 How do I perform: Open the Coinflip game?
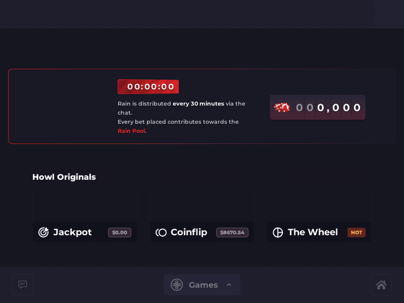click(x=189, y=232)
